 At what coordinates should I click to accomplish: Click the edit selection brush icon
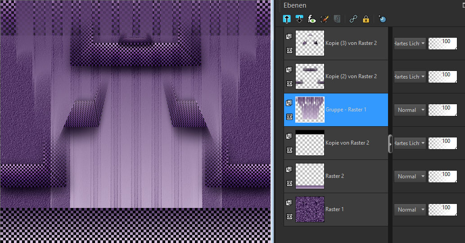[x=325, y=19]
